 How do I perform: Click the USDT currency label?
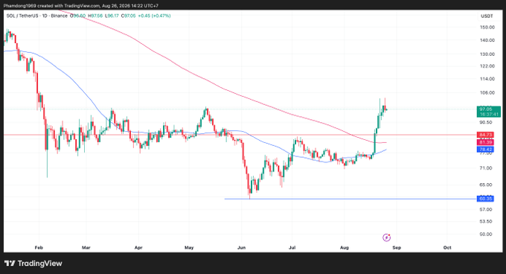pyautogui.click(x=487, y=16)
